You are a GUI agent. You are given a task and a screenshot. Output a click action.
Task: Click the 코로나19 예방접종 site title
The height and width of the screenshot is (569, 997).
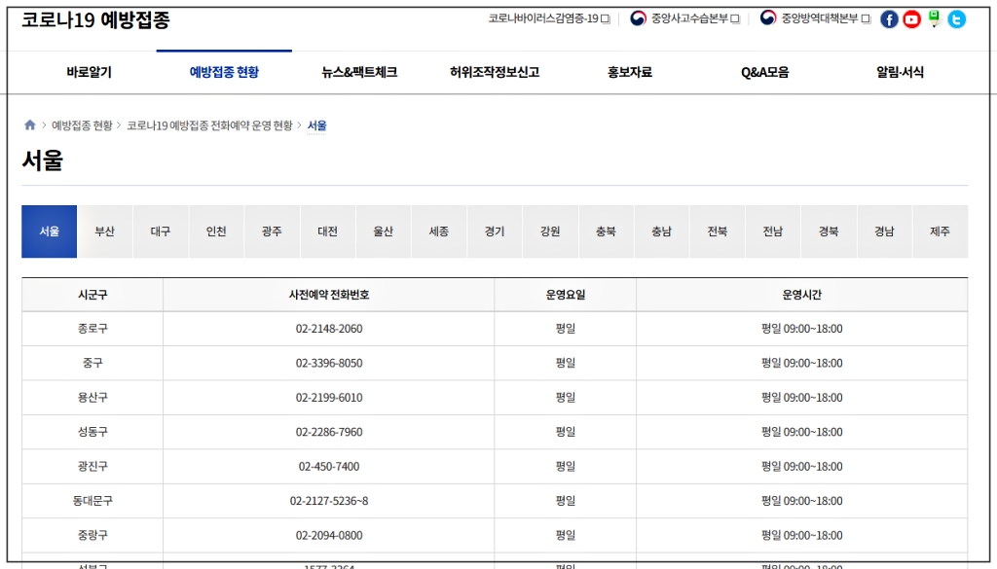[x=96, y=19]
